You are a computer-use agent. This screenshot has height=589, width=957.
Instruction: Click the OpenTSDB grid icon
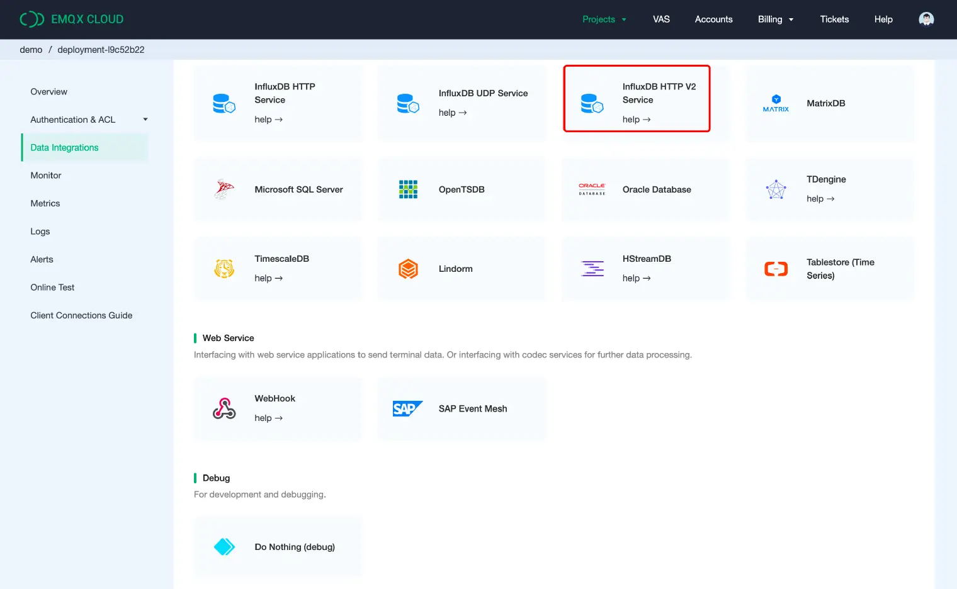(x=408, y=189)
